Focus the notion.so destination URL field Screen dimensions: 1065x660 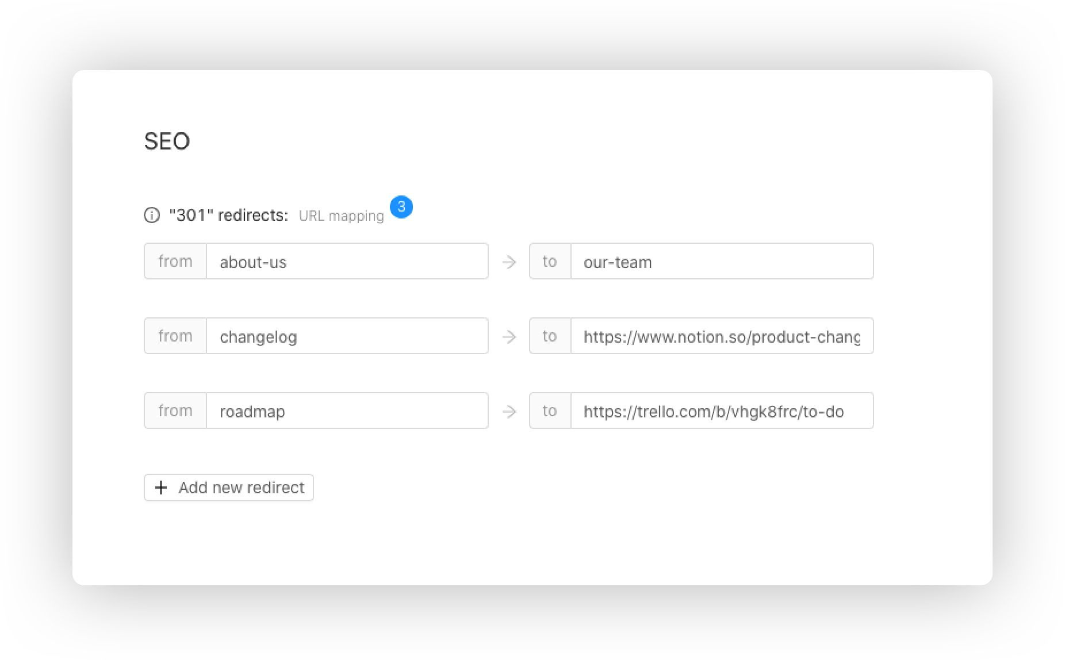(722, 337)
